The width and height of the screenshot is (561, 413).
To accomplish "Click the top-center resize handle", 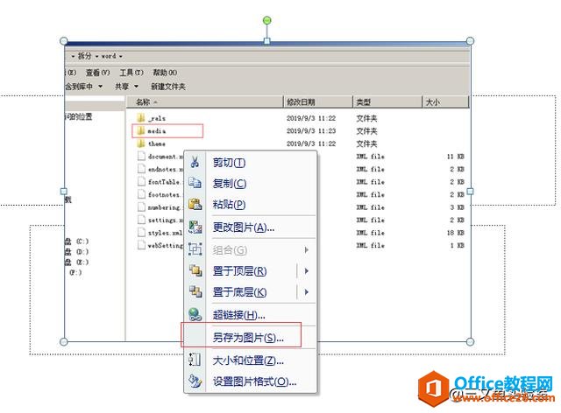I will click(x=266, y=41).
